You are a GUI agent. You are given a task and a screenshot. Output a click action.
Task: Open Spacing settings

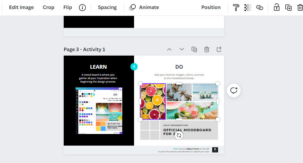107,7
